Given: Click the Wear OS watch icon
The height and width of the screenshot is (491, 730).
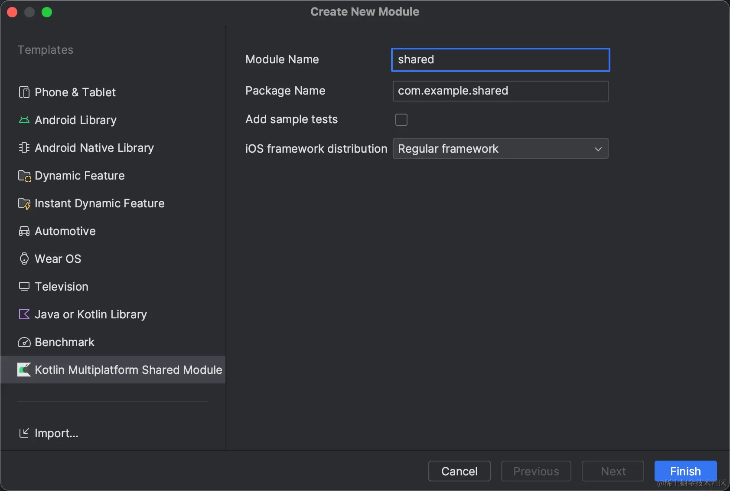Looking at the screenshot, I should click(x=24, y=259).
